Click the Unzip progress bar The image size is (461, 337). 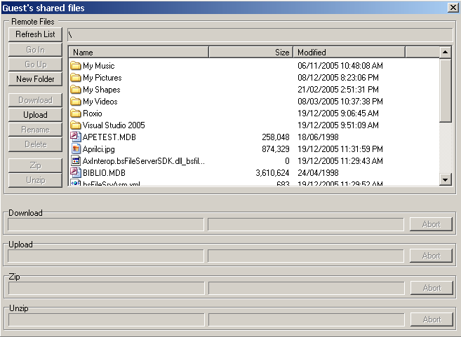pyautogui.click(x=307, y=319)
